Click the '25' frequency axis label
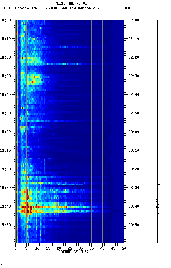This screenshot has width=171, height=268. (x=70, y=248)
